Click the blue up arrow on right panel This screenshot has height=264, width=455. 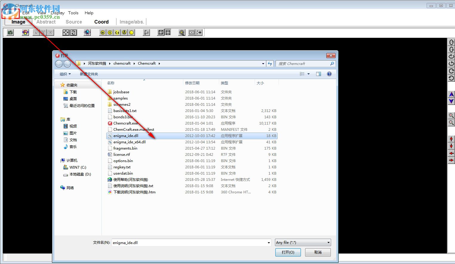451,94
